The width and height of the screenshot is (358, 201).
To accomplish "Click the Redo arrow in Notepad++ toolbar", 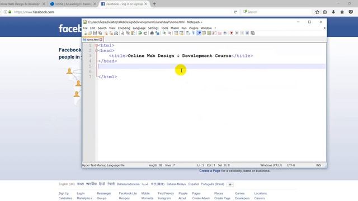I will point(145,33).
